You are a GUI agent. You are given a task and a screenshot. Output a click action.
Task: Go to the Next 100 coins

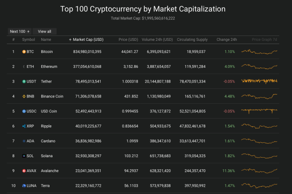[x=20, y=31]
